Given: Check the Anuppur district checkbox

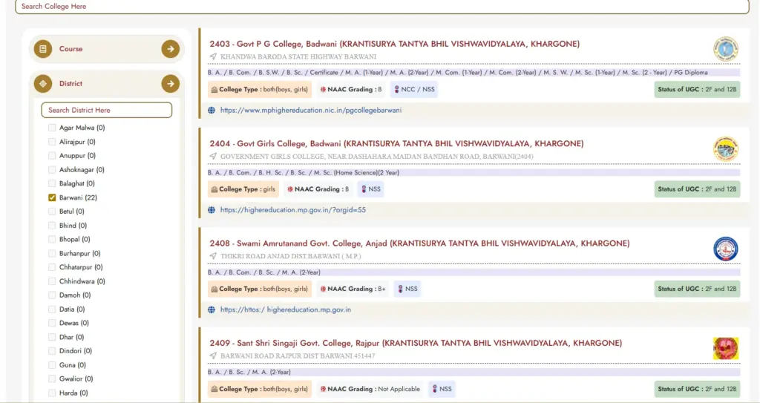Looking at the screenshot, I should tap(52, 156).
